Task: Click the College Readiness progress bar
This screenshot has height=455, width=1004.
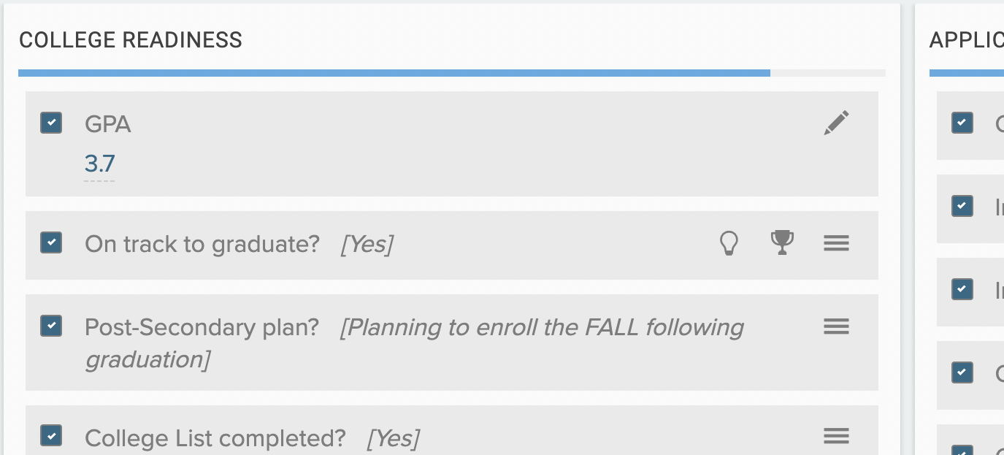Action: [451, 73]
